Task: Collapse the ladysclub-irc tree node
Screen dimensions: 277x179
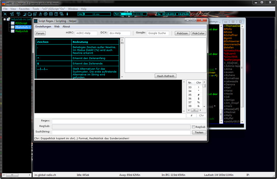Action: [x=5, y=19]
